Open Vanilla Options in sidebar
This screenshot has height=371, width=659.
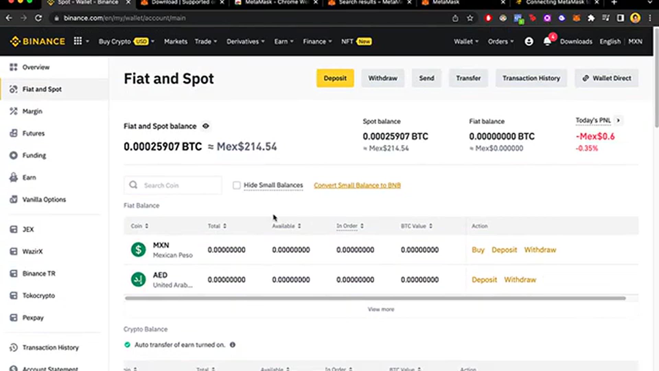[44, 200]
